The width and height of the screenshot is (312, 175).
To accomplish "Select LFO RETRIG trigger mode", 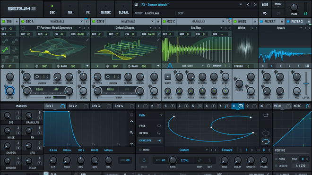I will point(150,133).
